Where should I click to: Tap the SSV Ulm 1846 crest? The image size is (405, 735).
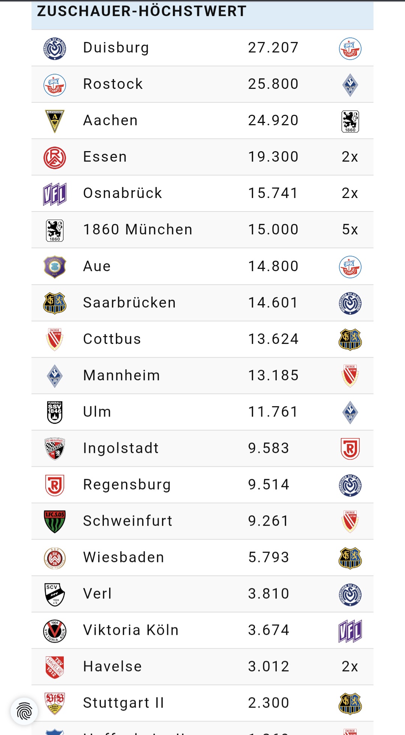[55, 412]
